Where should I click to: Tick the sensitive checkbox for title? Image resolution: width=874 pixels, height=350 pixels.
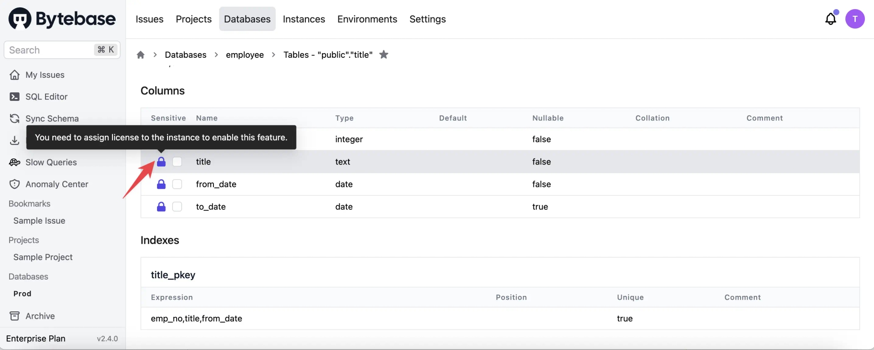click(177, 162)
